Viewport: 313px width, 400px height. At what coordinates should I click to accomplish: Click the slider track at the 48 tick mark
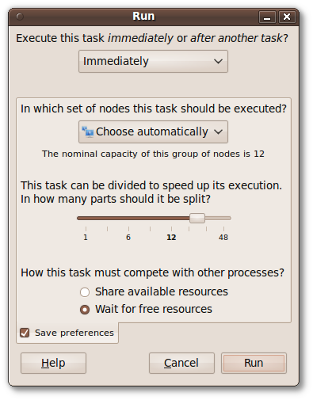pyautogui.click(x=223, y=219)
